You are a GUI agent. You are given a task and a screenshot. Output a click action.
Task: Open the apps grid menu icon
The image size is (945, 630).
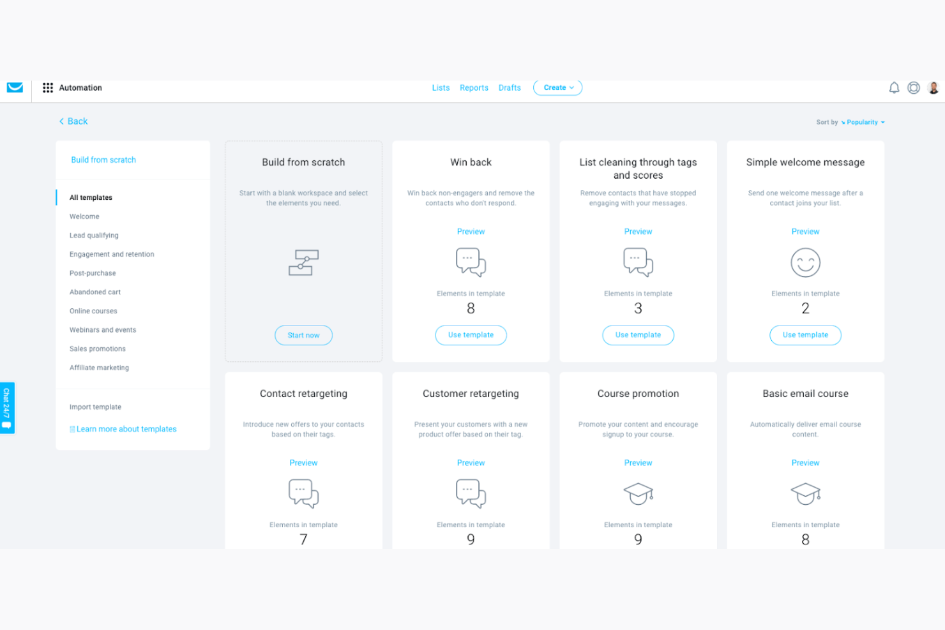click(48, 87)
